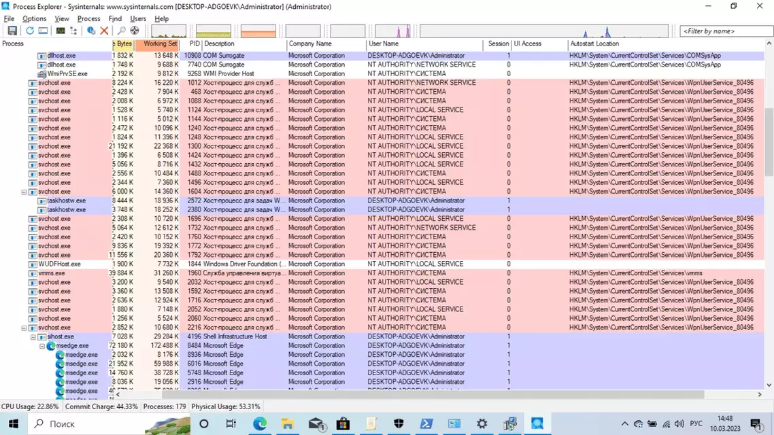Open the commit history yellow mini graph
The width and height of the screenshot is (774, 435).
coord(214,31)
